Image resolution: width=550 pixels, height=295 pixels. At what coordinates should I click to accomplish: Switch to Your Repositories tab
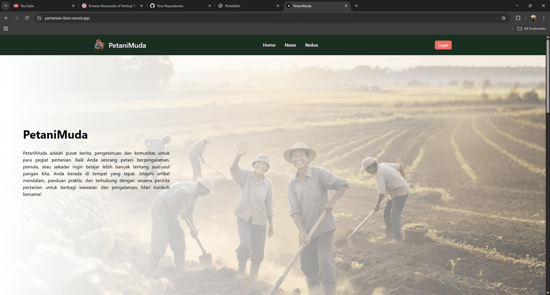pyautogui.click(x=181, y=6)
